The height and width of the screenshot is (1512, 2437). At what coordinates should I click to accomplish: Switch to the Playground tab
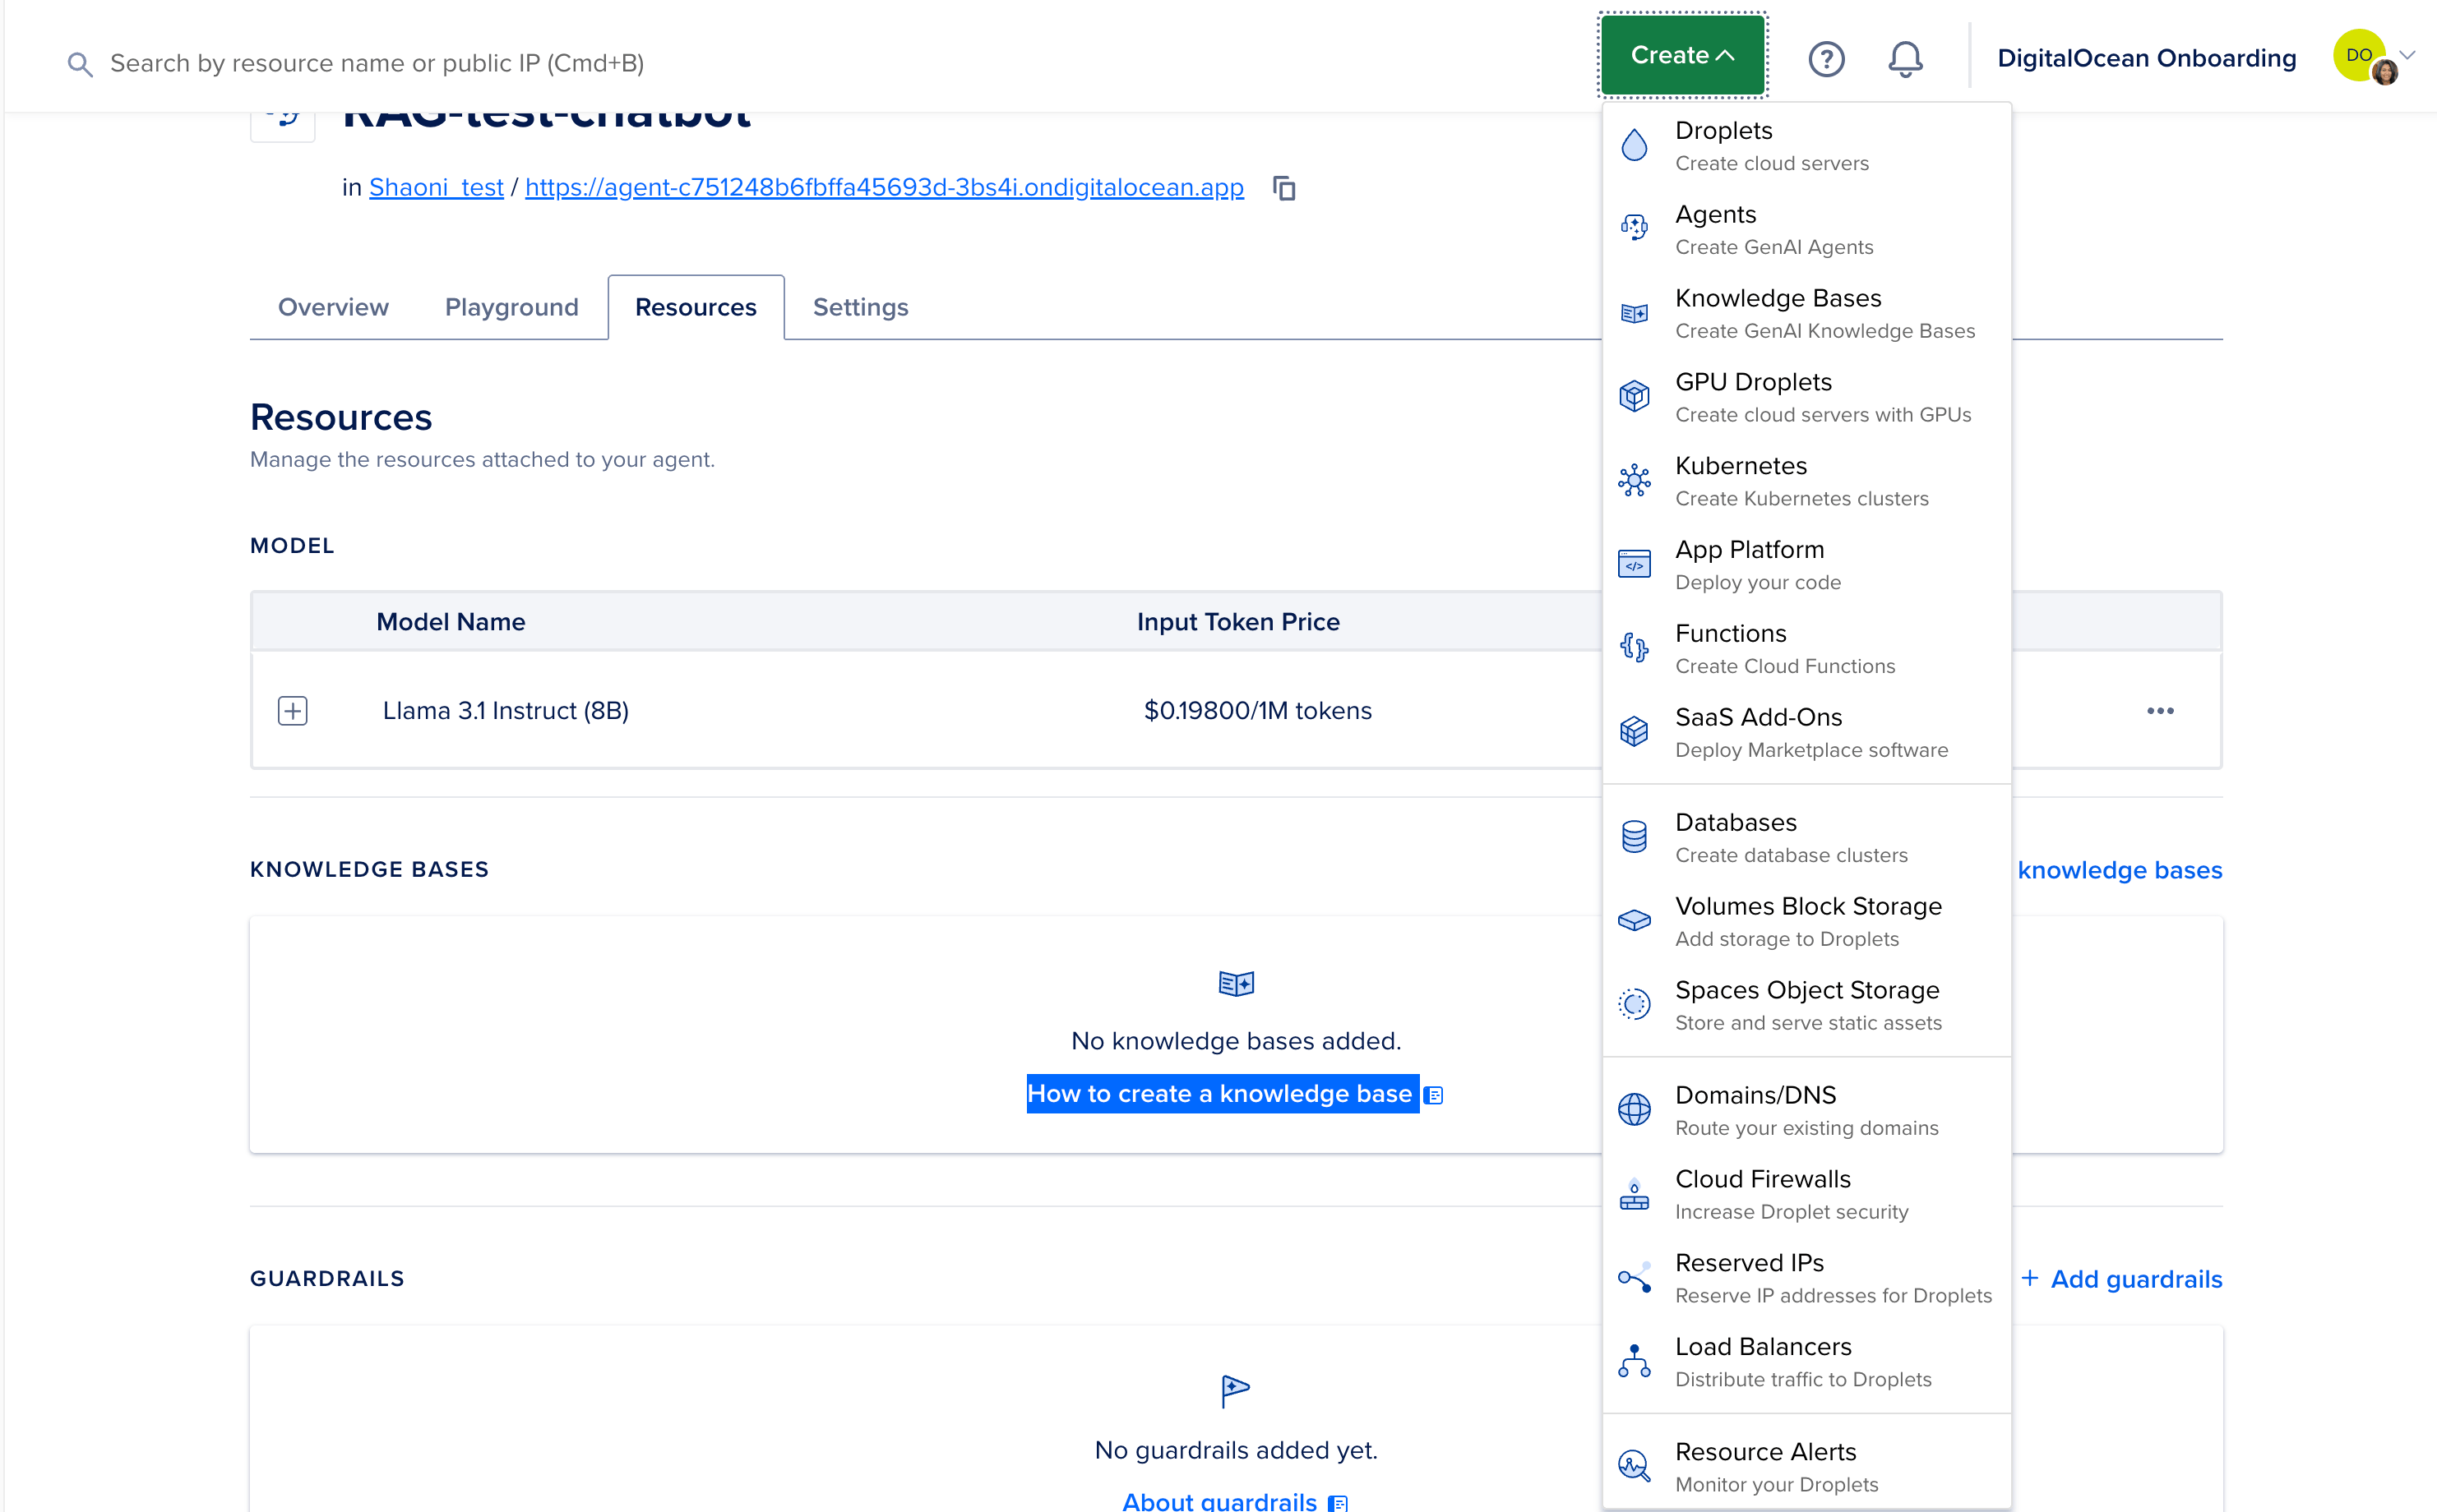click(x=511, y=307)
